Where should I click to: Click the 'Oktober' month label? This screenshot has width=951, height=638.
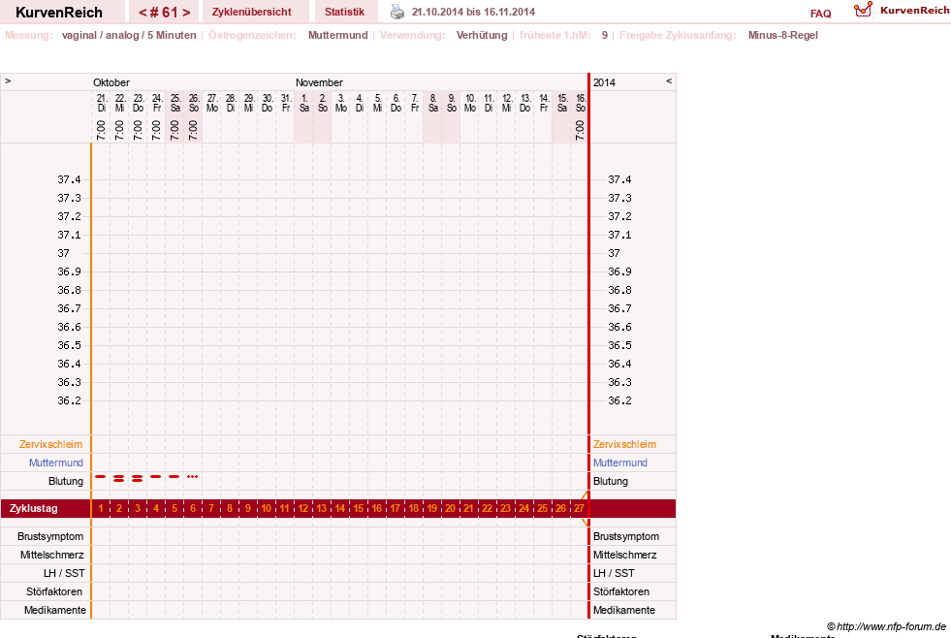click(x=111, y=82)
